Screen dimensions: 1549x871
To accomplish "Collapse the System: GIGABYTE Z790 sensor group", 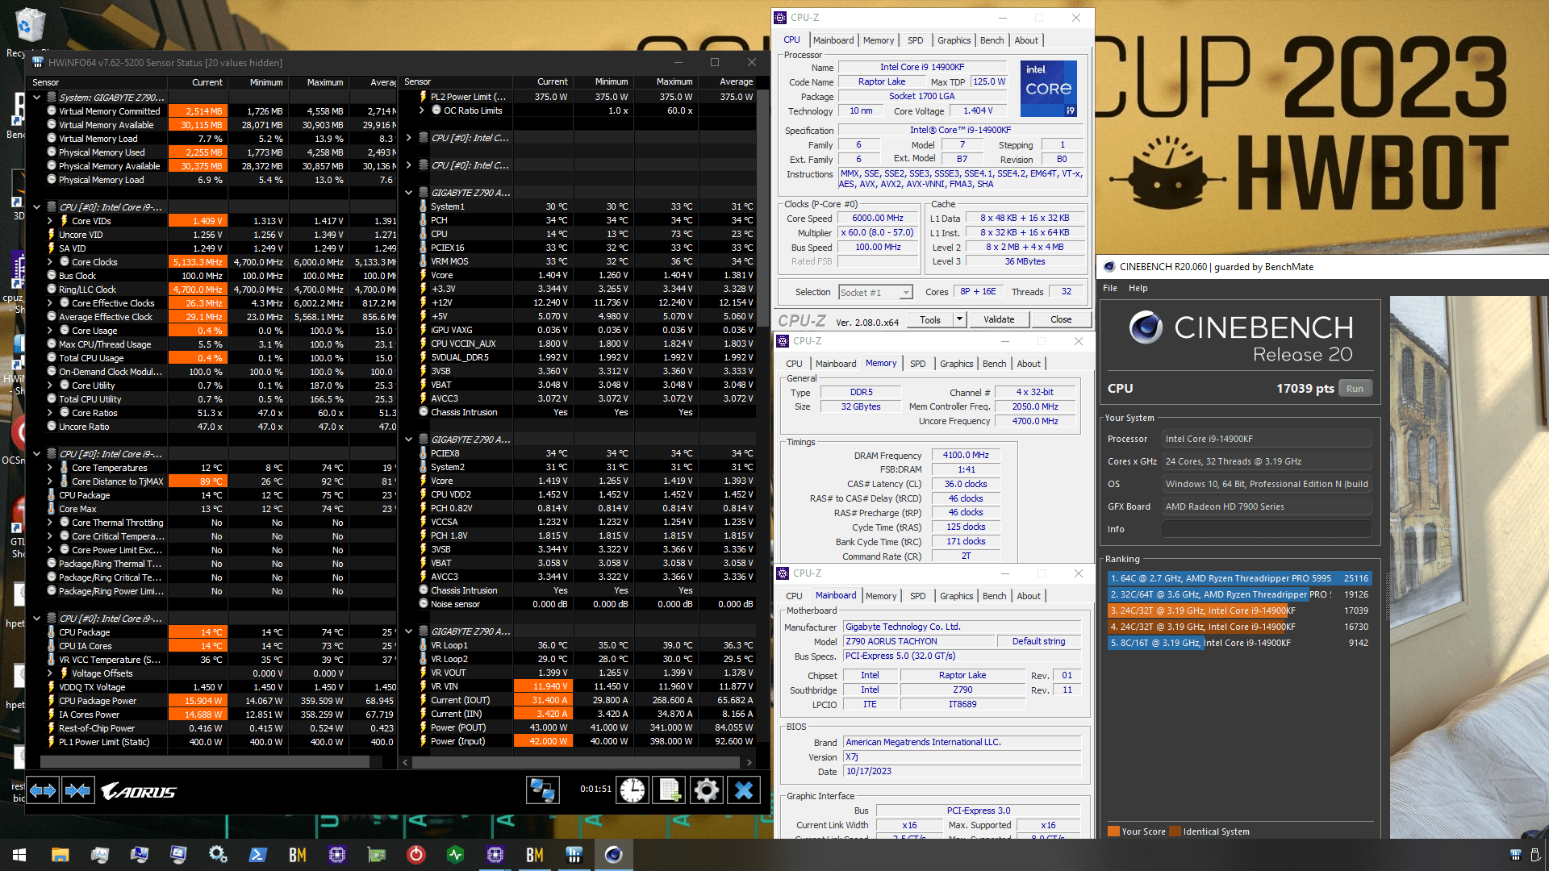I will point(37,98).
